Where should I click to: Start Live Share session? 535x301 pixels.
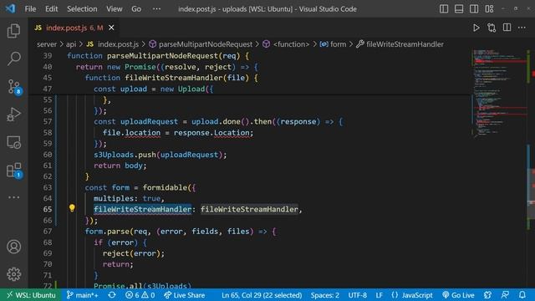coord(184,295)
